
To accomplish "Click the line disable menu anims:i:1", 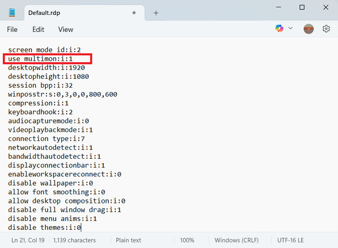I will pos(52,219).
